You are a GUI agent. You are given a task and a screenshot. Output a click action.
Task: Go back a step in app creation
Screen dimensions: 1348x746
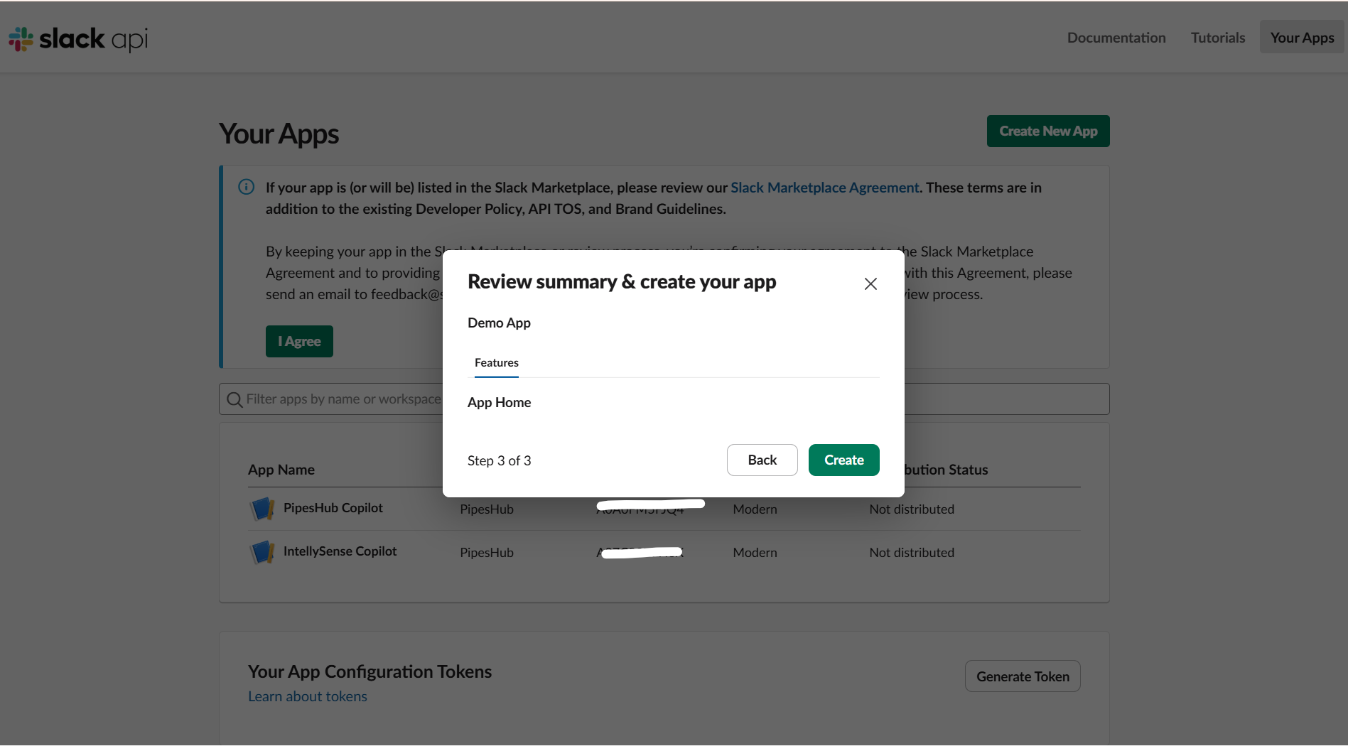tap(762, 460)
